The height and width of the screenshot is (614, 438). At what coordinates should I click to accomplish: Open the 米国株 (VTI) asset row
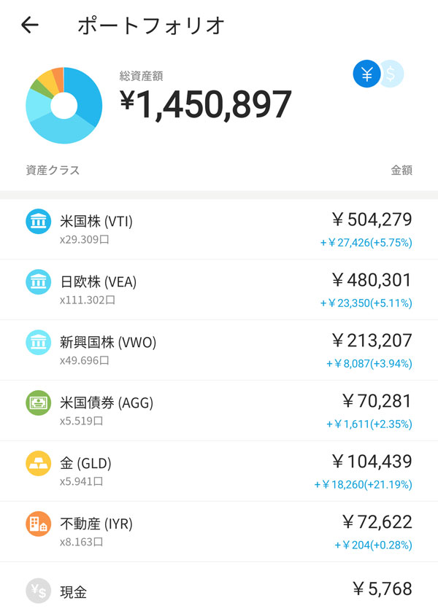(x=219, y=228)
